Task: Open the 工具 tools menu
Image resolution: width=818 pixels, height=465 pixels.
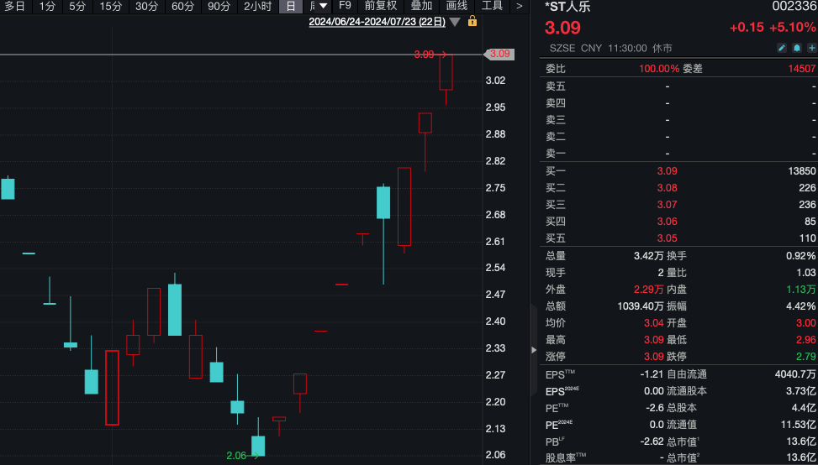Action: (x=492, y=6)
